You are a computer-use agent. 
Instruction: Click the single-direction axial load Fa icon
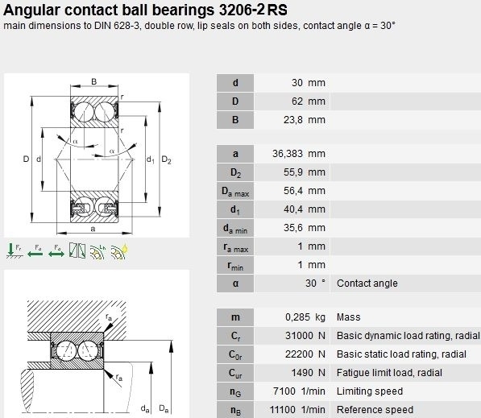pyautogui.click(x=35, y=251)
